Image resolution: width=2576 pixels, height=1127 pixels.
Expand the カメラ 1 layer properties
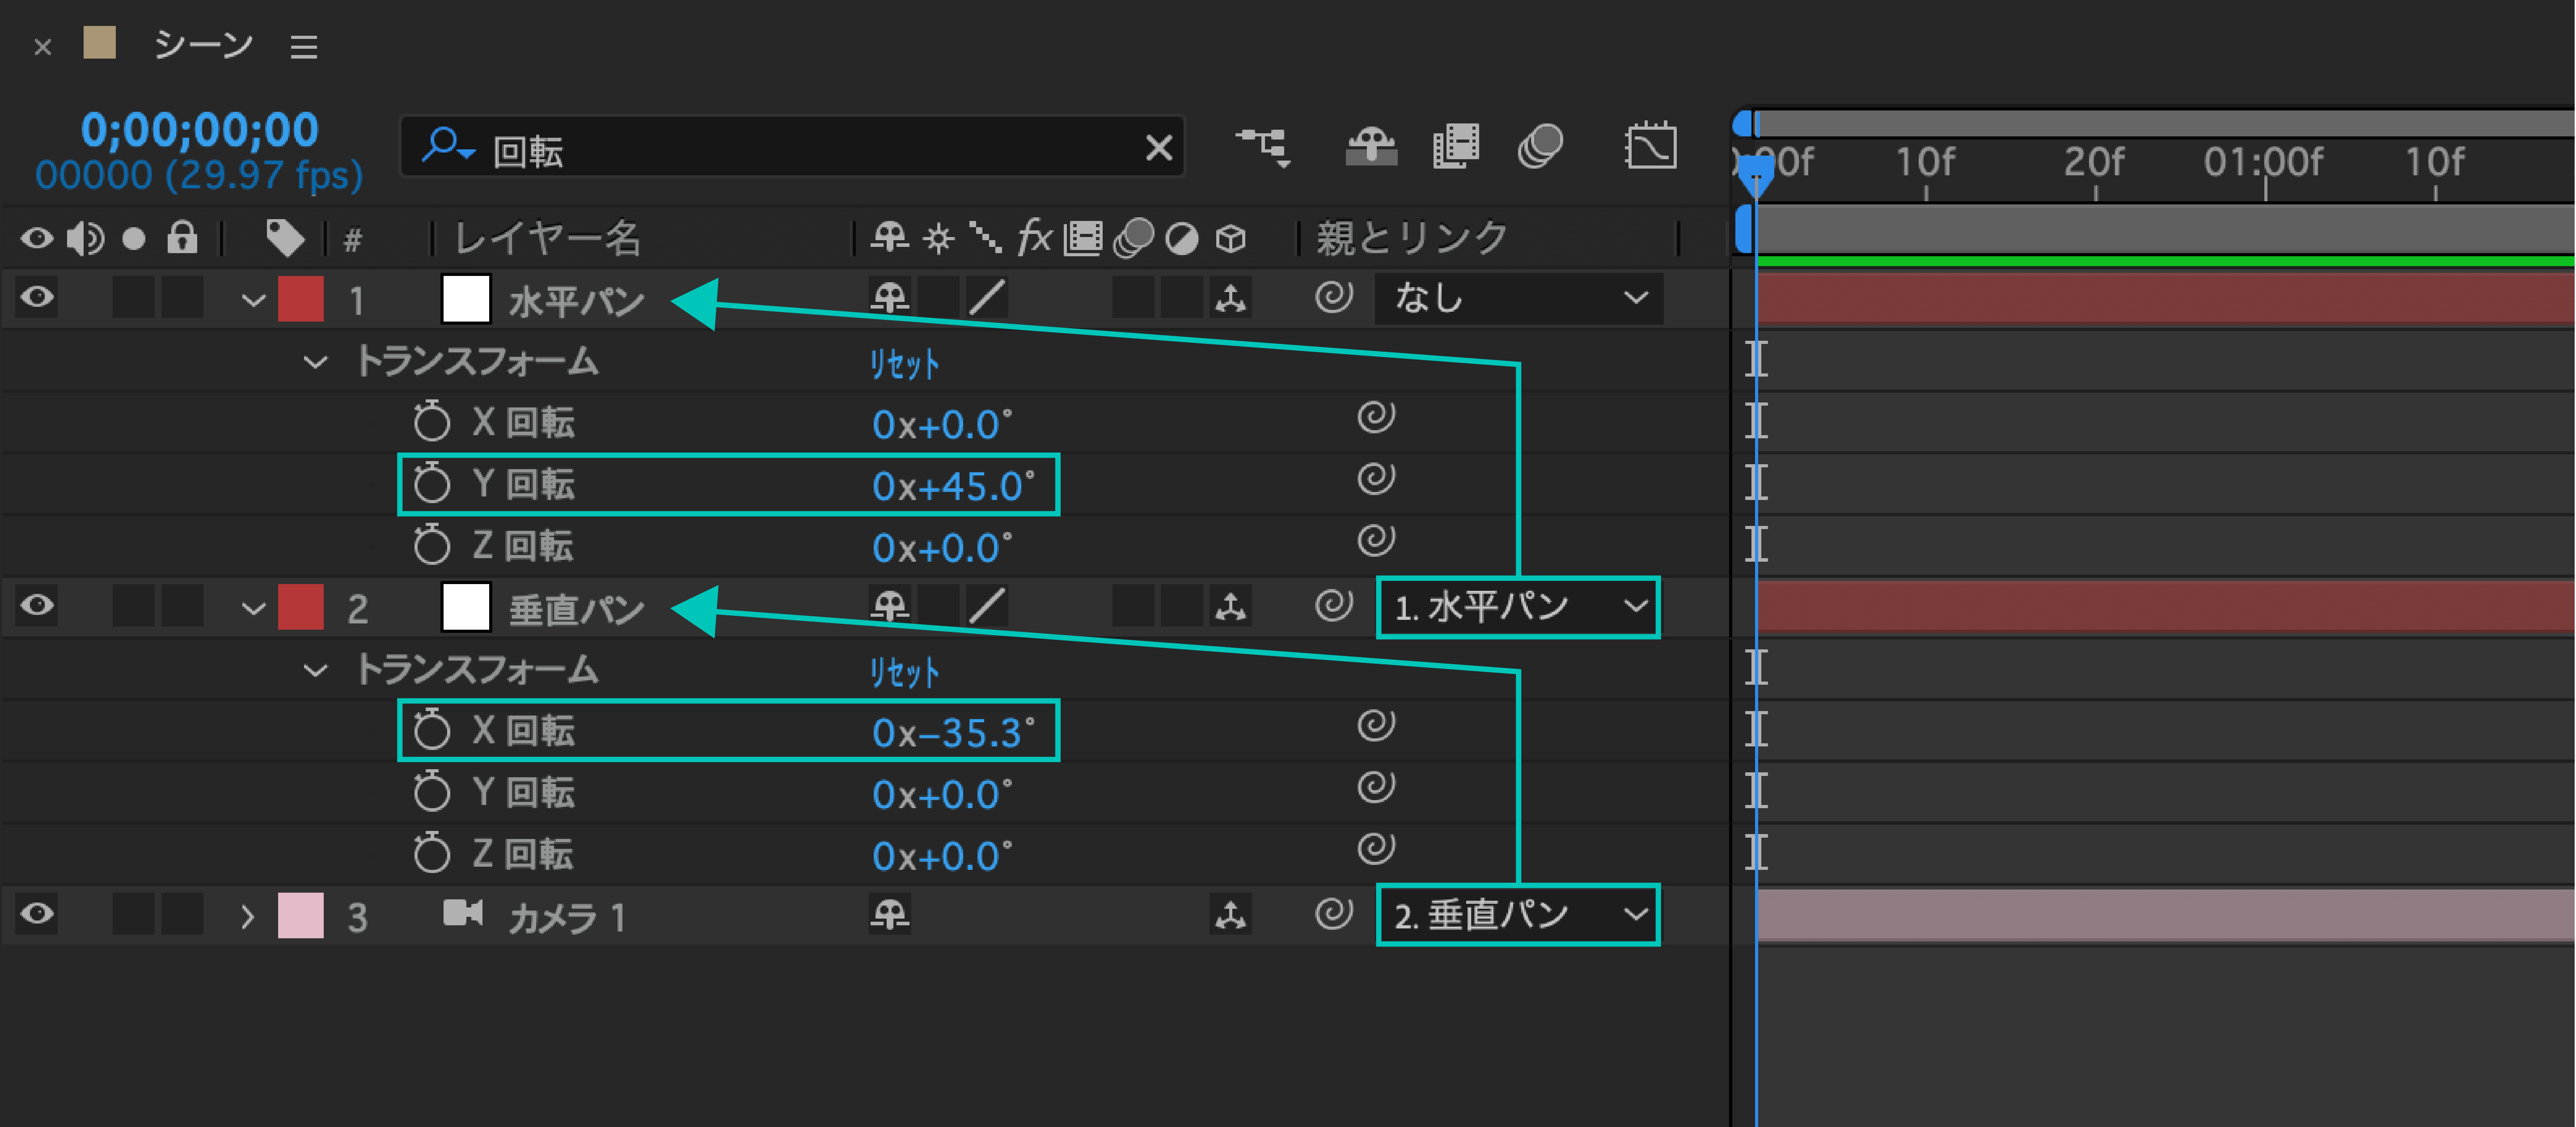tap(248, 916)
